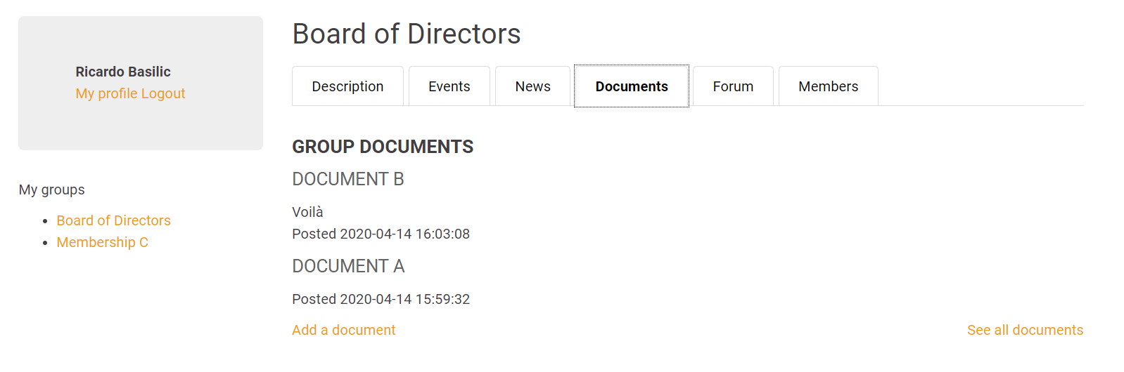Switch to the Description tab
The height and width of the screenshot is (372, 1124).
(x=347, y=86)
